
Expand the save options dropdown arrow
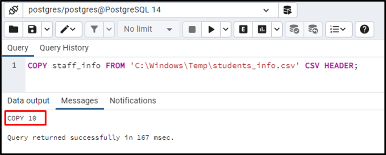click(x=47, y=29)
